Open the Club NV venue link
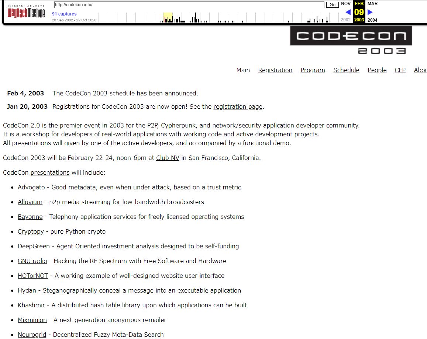The height and width of the screenshot is (339, 427). click(168, 158)
